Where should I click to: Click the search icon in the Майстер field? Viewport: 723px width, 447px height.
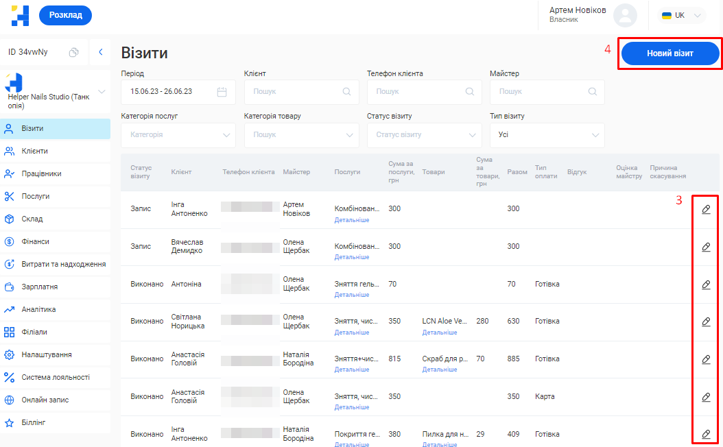(593, 92)
